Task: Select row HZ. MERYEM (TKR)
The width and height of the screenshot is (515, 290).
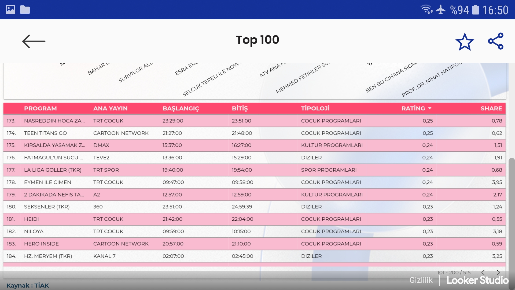Action: [x=254, y=256]
